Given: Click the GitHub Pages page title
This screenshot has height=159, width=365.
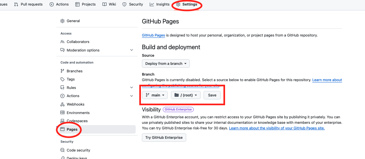Looking at the screenshot, I should (160, 22).
